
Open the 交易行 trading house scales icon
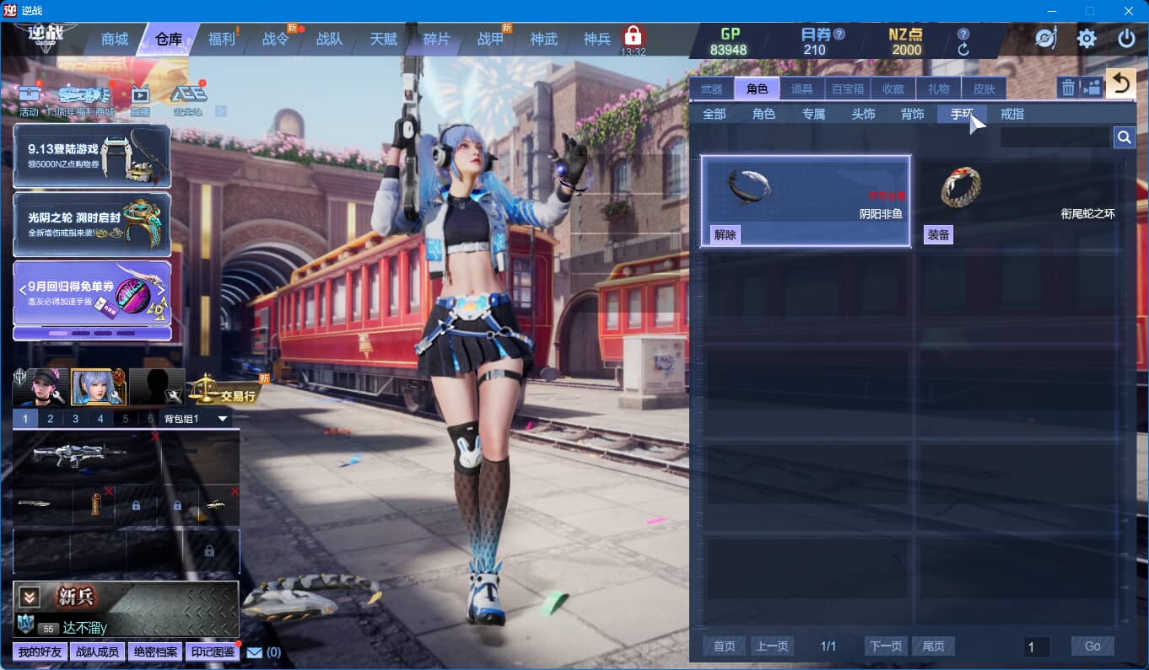225,389
